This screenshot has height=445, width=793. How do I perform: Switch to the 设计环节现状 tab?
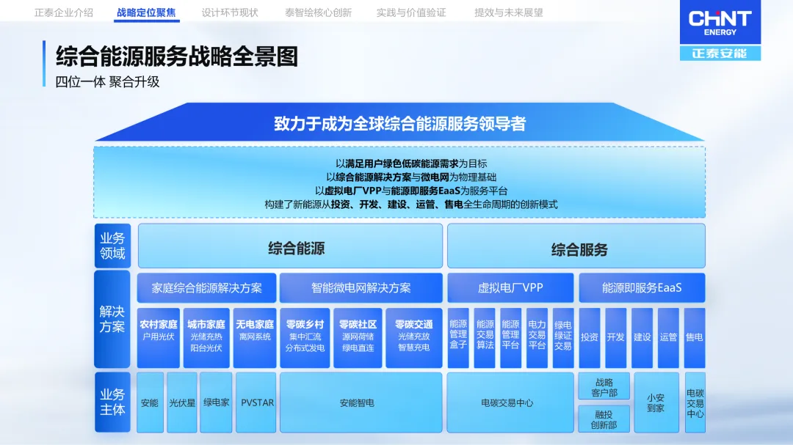(x=230, y=12)
